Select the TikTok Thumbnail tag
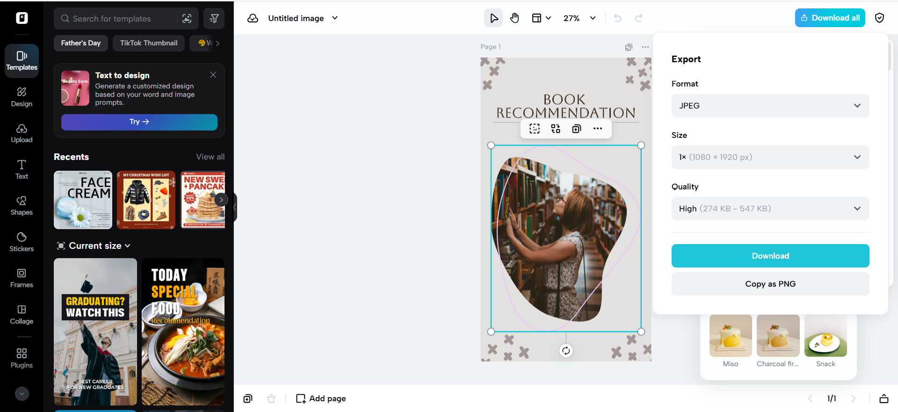Viewport: 898px width, 412px height. (149, 43)
